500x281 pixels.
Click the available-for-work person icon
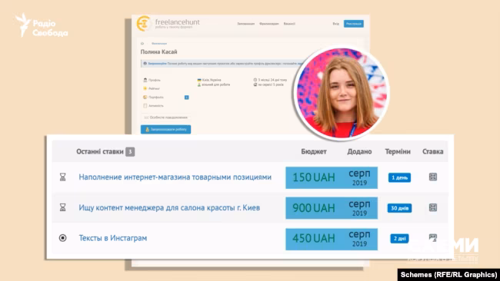(x=199, y=84)
